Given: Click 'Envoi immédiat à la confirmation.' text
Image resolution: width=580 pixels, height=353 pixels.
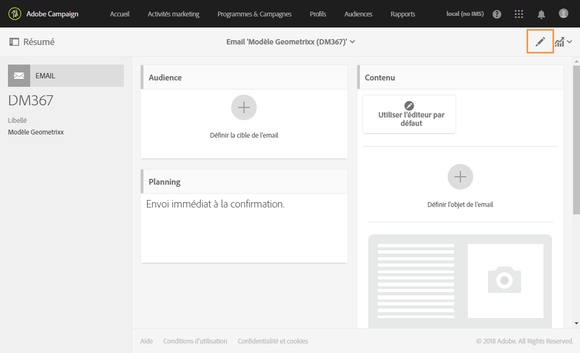Looking at the screenshot, I should [x=215, y=204].
